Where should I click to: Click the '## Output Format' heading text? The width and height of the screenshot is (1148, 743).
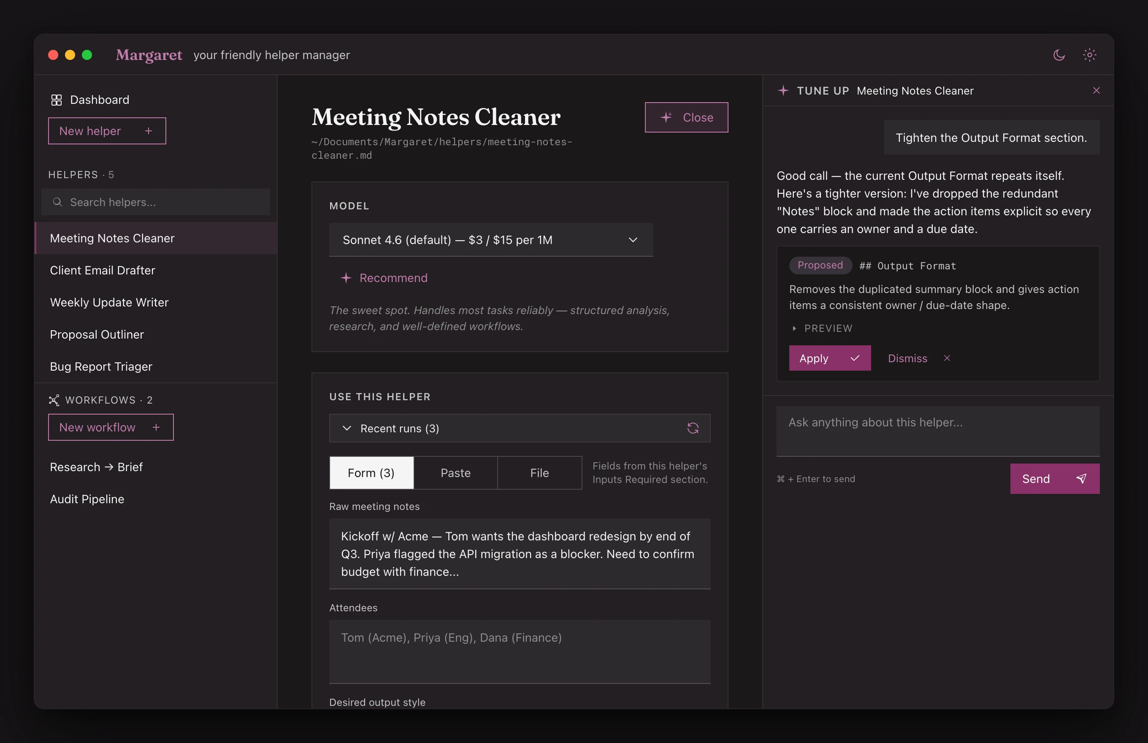(907, 266)
